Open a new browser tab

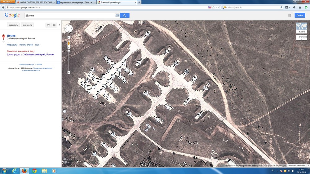click(x=139, y=2)
